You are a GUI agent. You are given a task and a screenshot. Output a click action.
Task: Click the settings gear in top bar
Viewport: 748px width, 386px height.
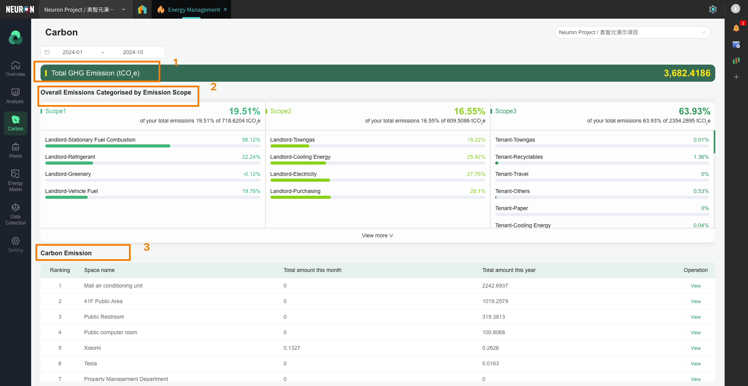click(x=713, y=9)
